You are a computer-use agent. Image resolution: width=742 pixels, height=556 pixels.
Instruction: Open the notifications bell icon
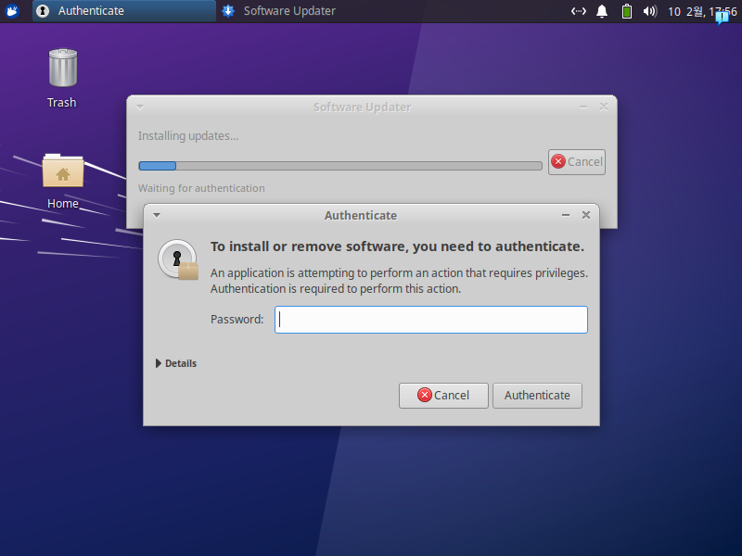point(602,11)
